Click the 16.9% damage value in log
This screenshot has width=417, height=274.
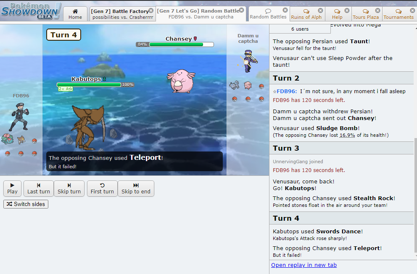coord(347,135)
